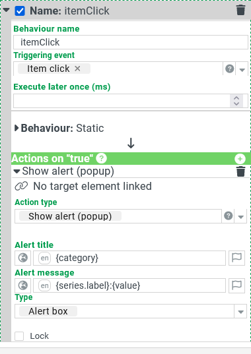Open the Action type dropdown
The width and height of the screenshot is (251, 354).
[240, 216]
